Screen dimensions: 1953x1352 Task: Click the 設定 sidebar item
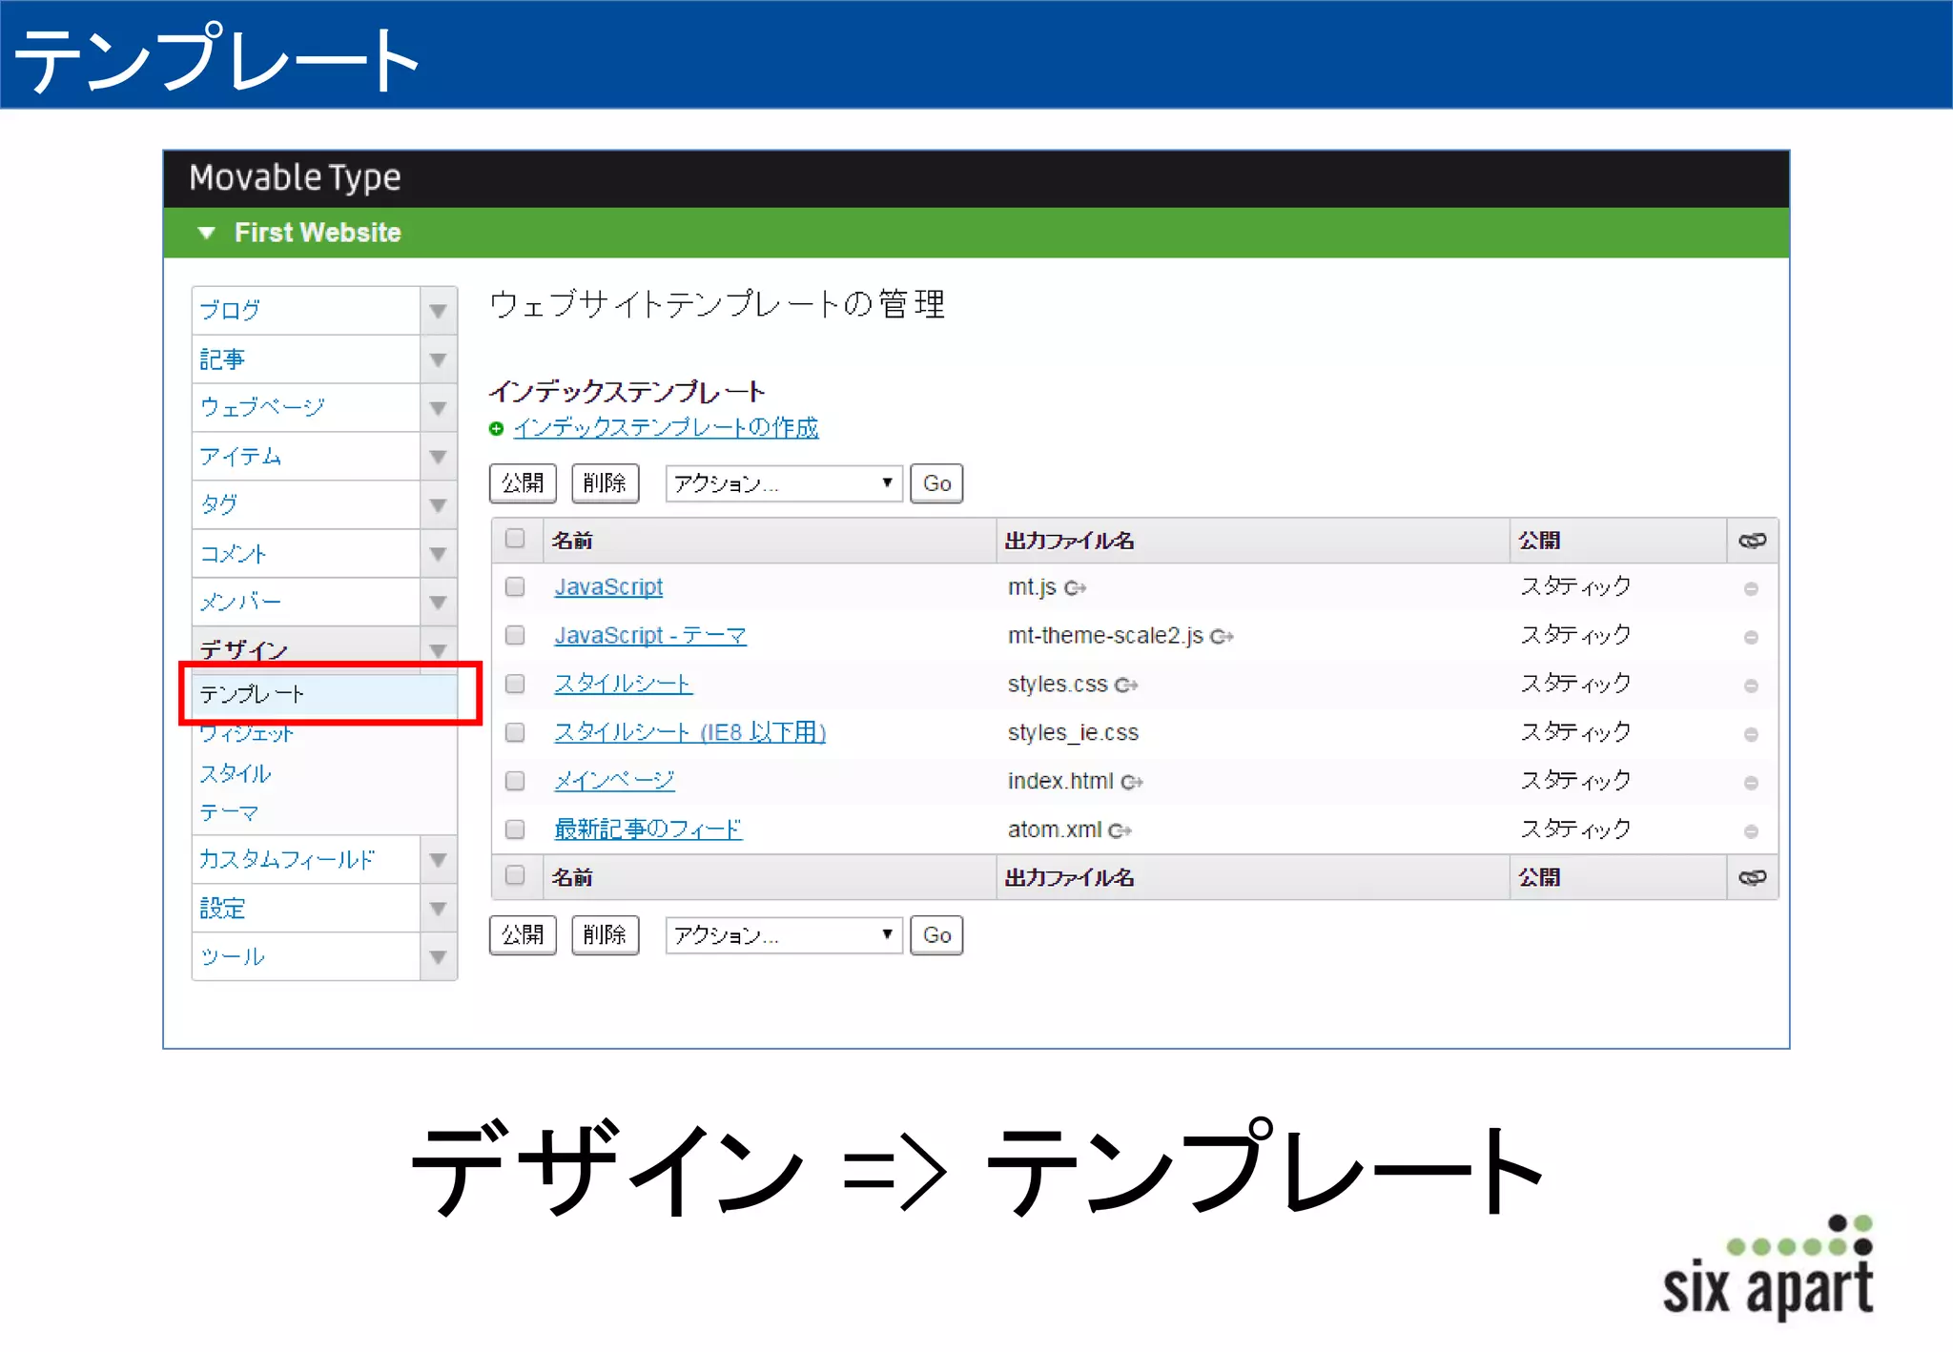(x=223, y=909)
